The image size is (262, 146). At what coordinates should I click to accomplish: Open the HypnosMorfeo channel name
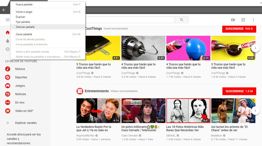pyautogui.click(x=86, y=135)
